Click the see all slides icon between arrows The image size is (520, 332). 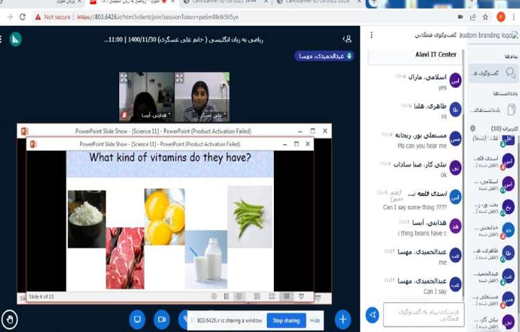(x=227, y=297)
